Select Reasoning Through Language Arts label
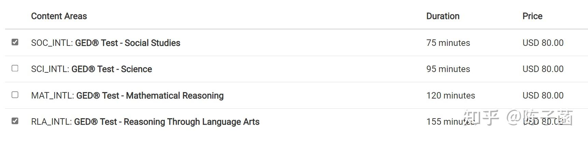The width and height of the screenshot is (588, 141). click(167, 122)
